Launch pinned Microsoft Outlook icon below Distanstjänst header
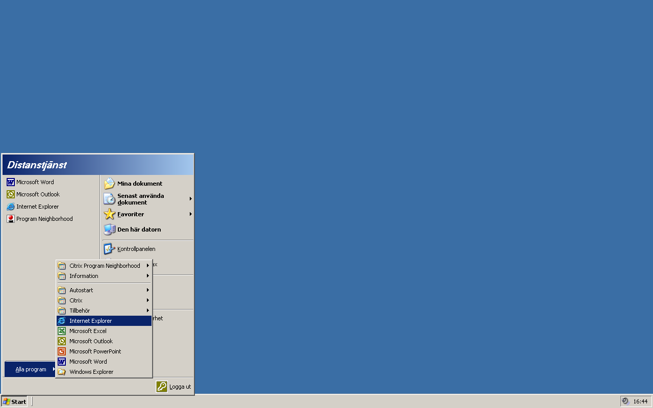Image resolution: width=653 pixels, height=408 pixels. (10, 194)
